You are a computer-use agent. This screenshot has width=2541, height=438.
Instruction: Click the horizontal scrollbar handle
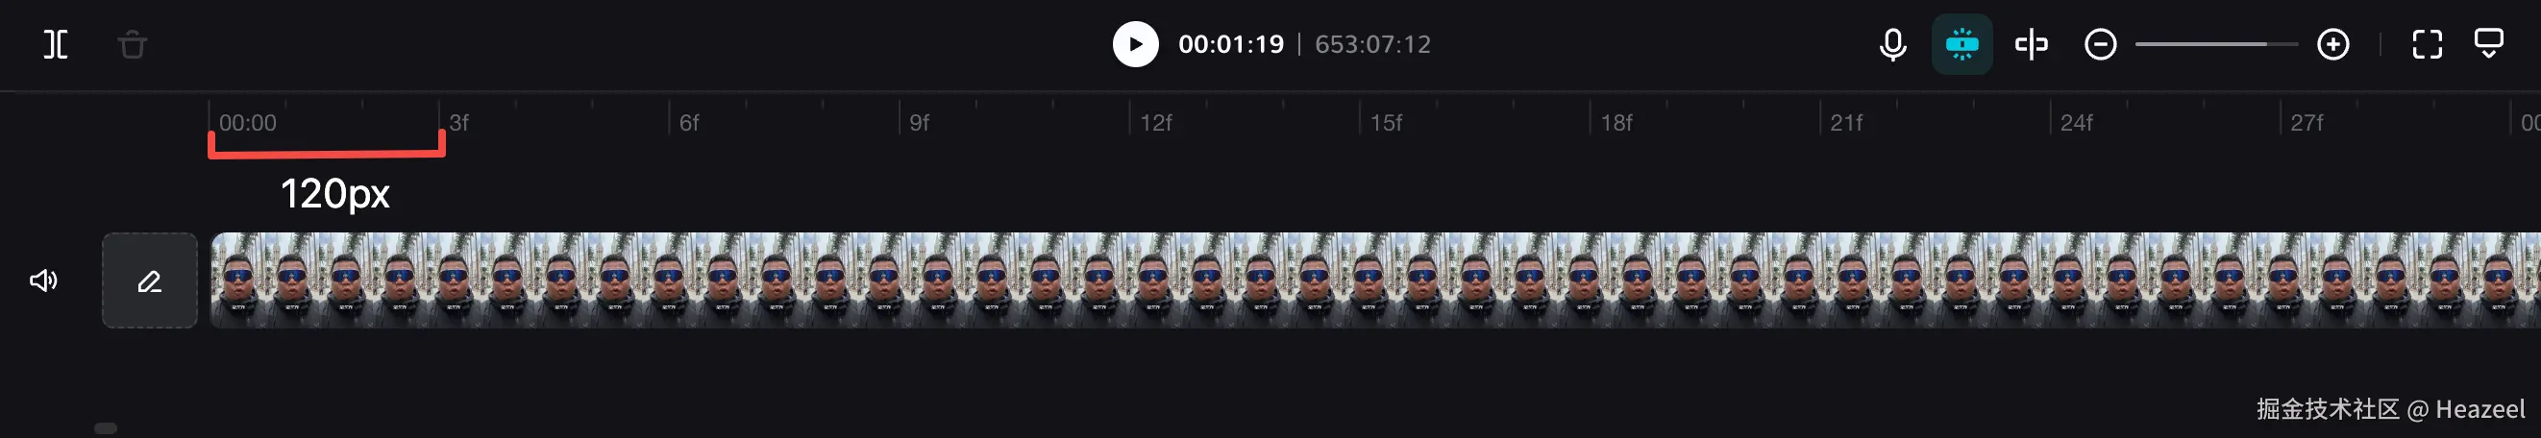(106, 428)
